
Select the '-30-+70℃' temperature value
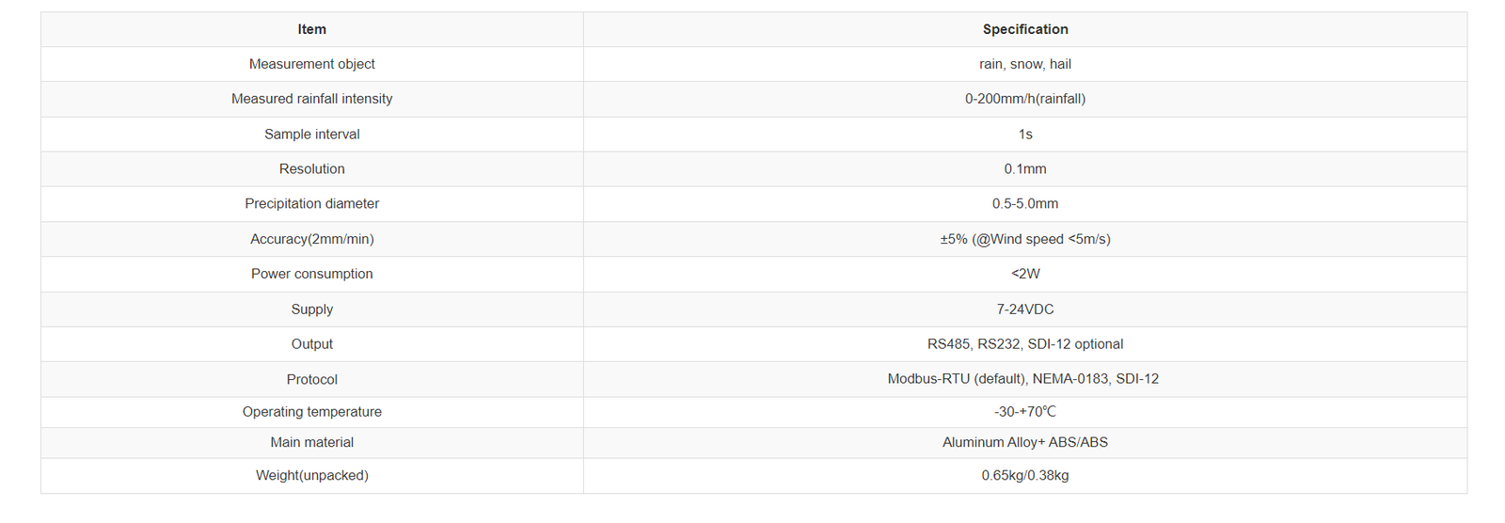tap(1024, 412)
